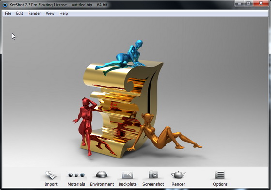Image resolution: width=271 pixels, height=190 pixels.
Task: Open the File menu
Action: [8, 13]
